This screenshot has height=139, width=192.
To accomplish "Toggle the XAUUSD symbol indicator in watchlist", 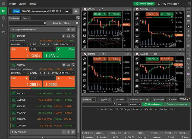I will [14, 119].
